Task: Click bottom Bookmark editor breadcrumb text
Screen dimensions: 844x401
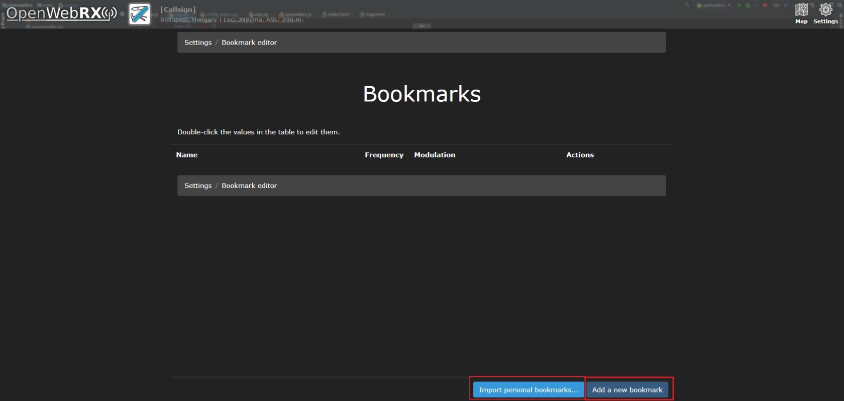Action: (x=249, y=185)
